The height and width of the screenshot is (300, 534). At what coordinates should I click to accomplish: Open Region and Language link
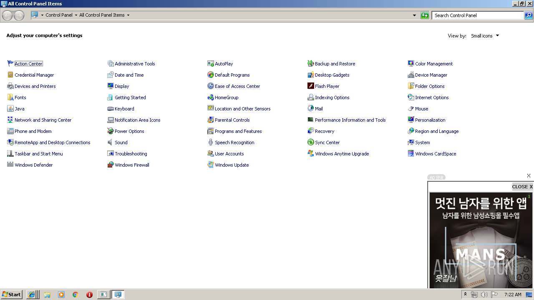pos(437,131)
